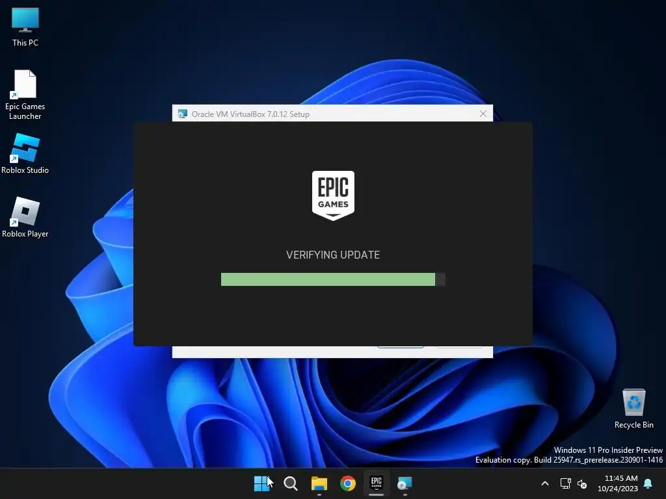666x499 pixels.
Task: Select the Roblox Studio desktop shortcut
Action: (25, 153)
